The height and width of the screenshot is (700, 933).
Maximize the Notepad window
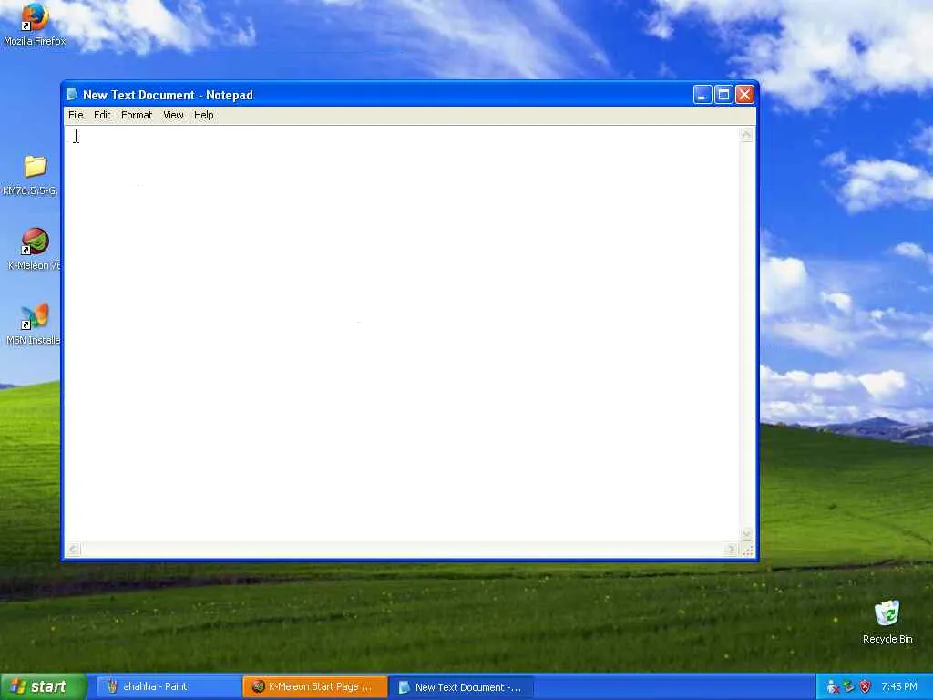(x=723, y=95)
